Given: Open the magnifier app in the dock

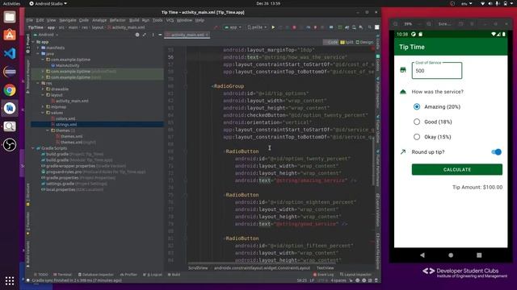Looking at the screenshot, I should (x=10, y=126).
